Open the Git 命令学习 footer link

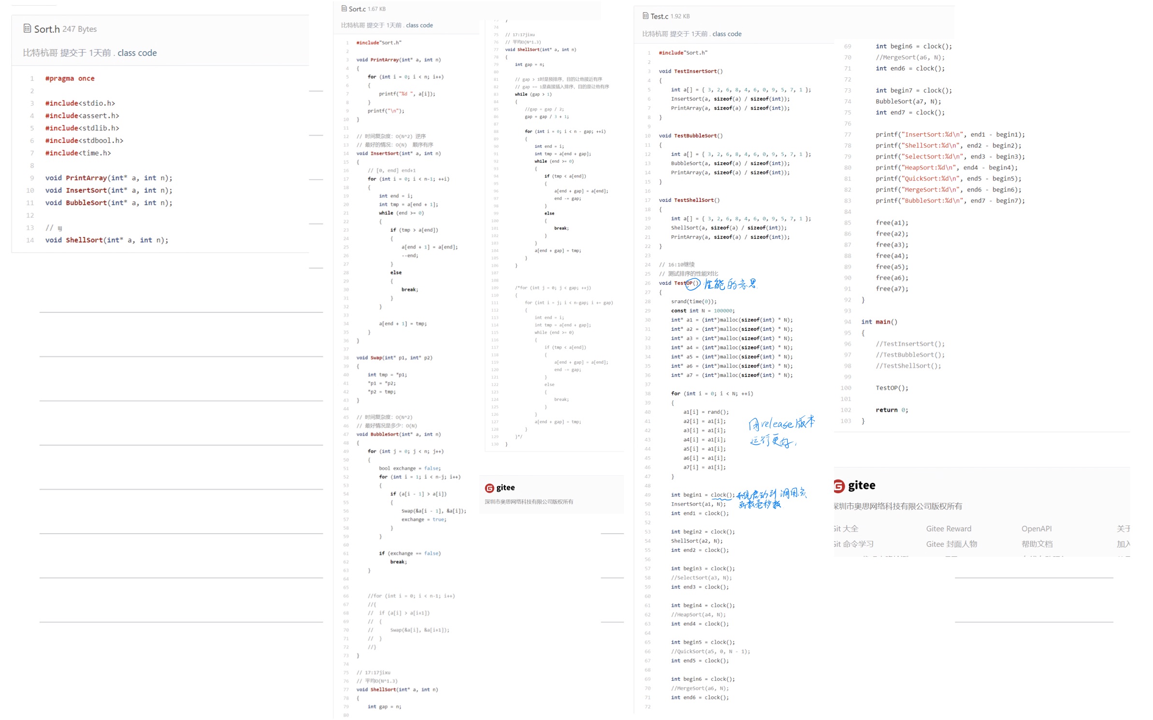[854, 544]
